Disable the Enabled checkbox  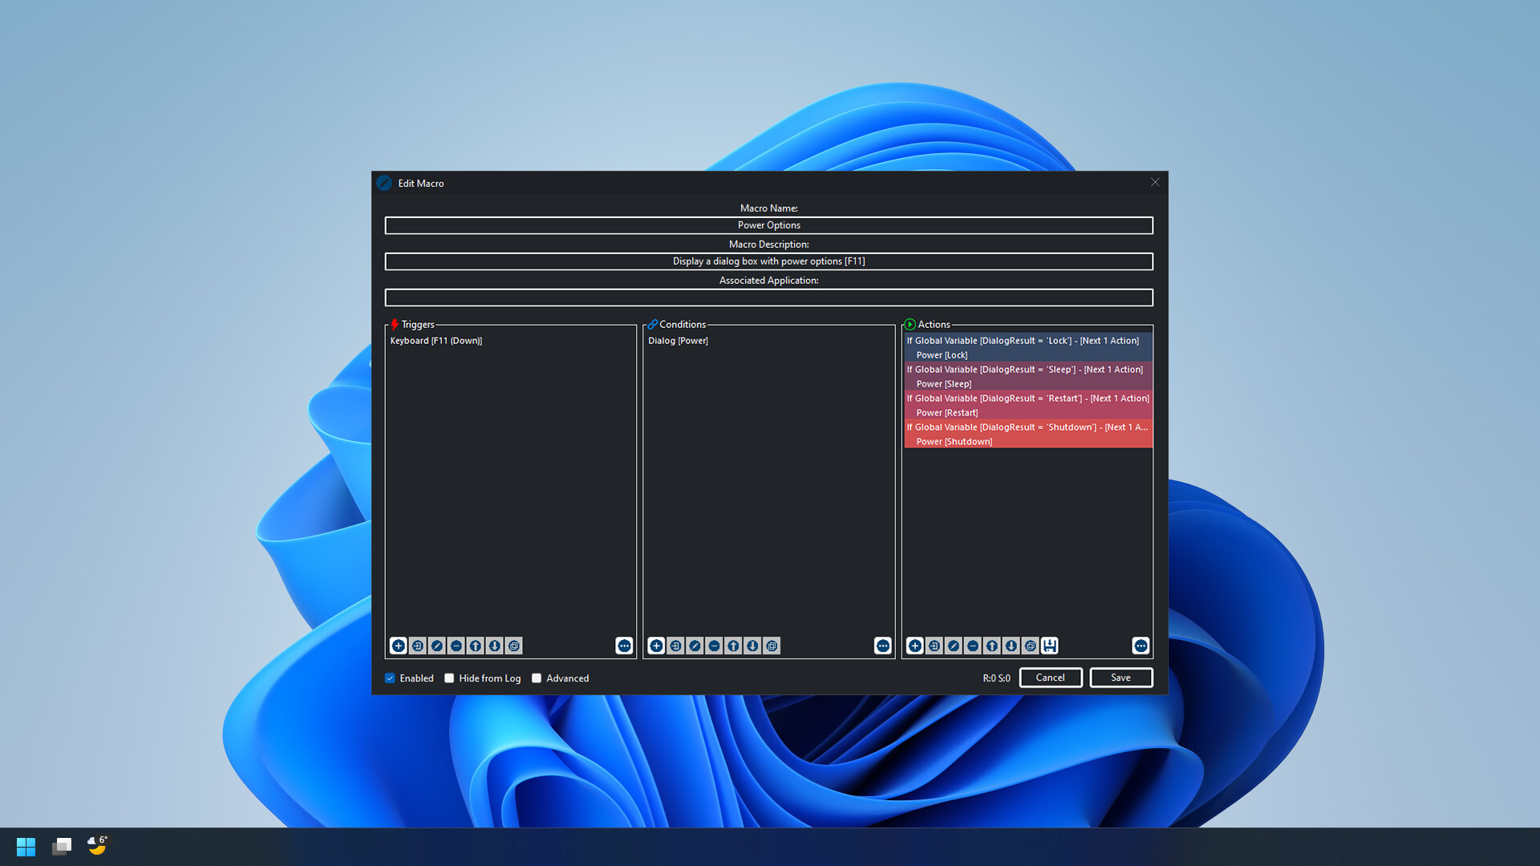click(x=391, y=678)
